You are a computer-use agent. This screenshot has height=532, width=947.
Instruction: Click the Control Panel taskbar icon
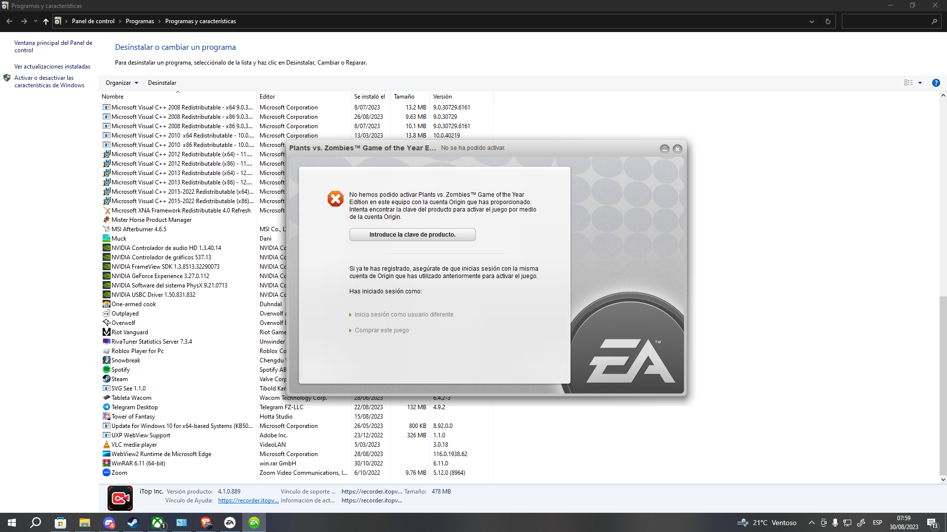point(182,523)
